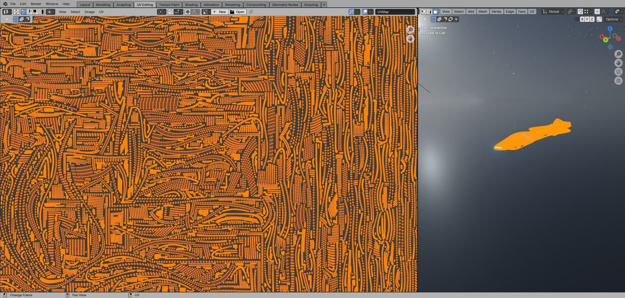Image resolution: width=625 pixels, height=298 pixels.
Task: Open the image browse dropdown
Action: pos(206,12)
